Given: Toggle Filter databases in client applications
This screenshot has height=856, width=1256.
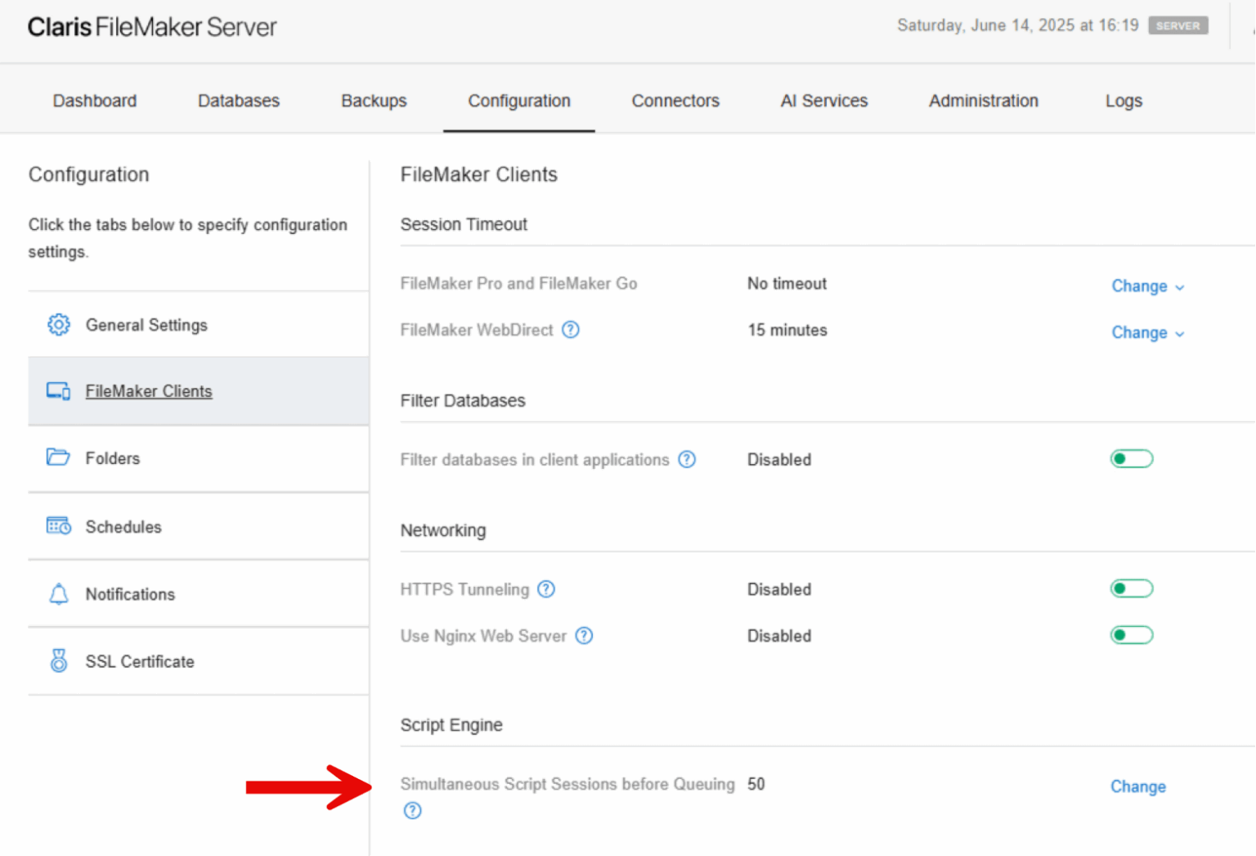Looking at the screenshot, I should [x=1131, y=458].
